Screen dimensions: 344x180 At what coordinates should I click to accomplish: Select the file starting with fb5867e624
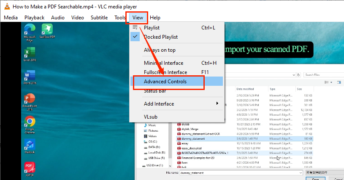coord(205,153)
